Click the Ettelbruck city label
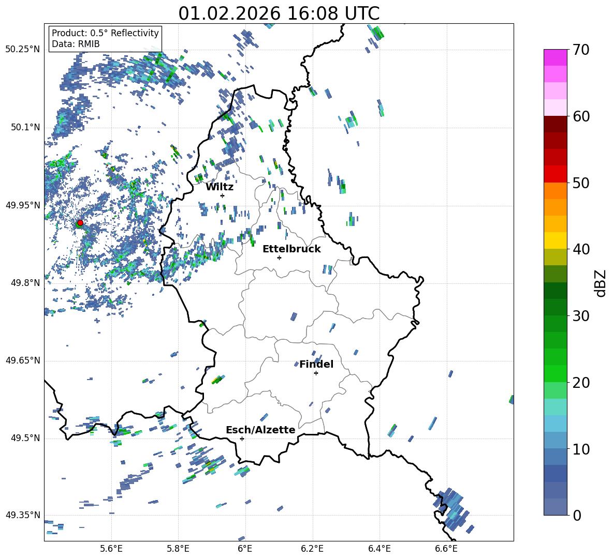Image resolution: width=613 pixels, height=559 pixels. (x=291, y=249)
